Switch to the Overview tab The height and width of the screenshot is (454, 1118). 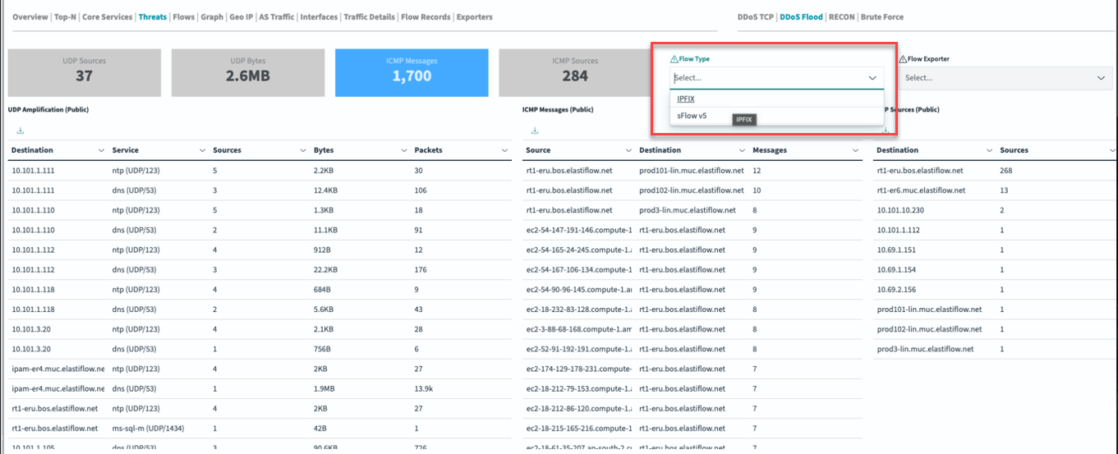pos(30,16)
